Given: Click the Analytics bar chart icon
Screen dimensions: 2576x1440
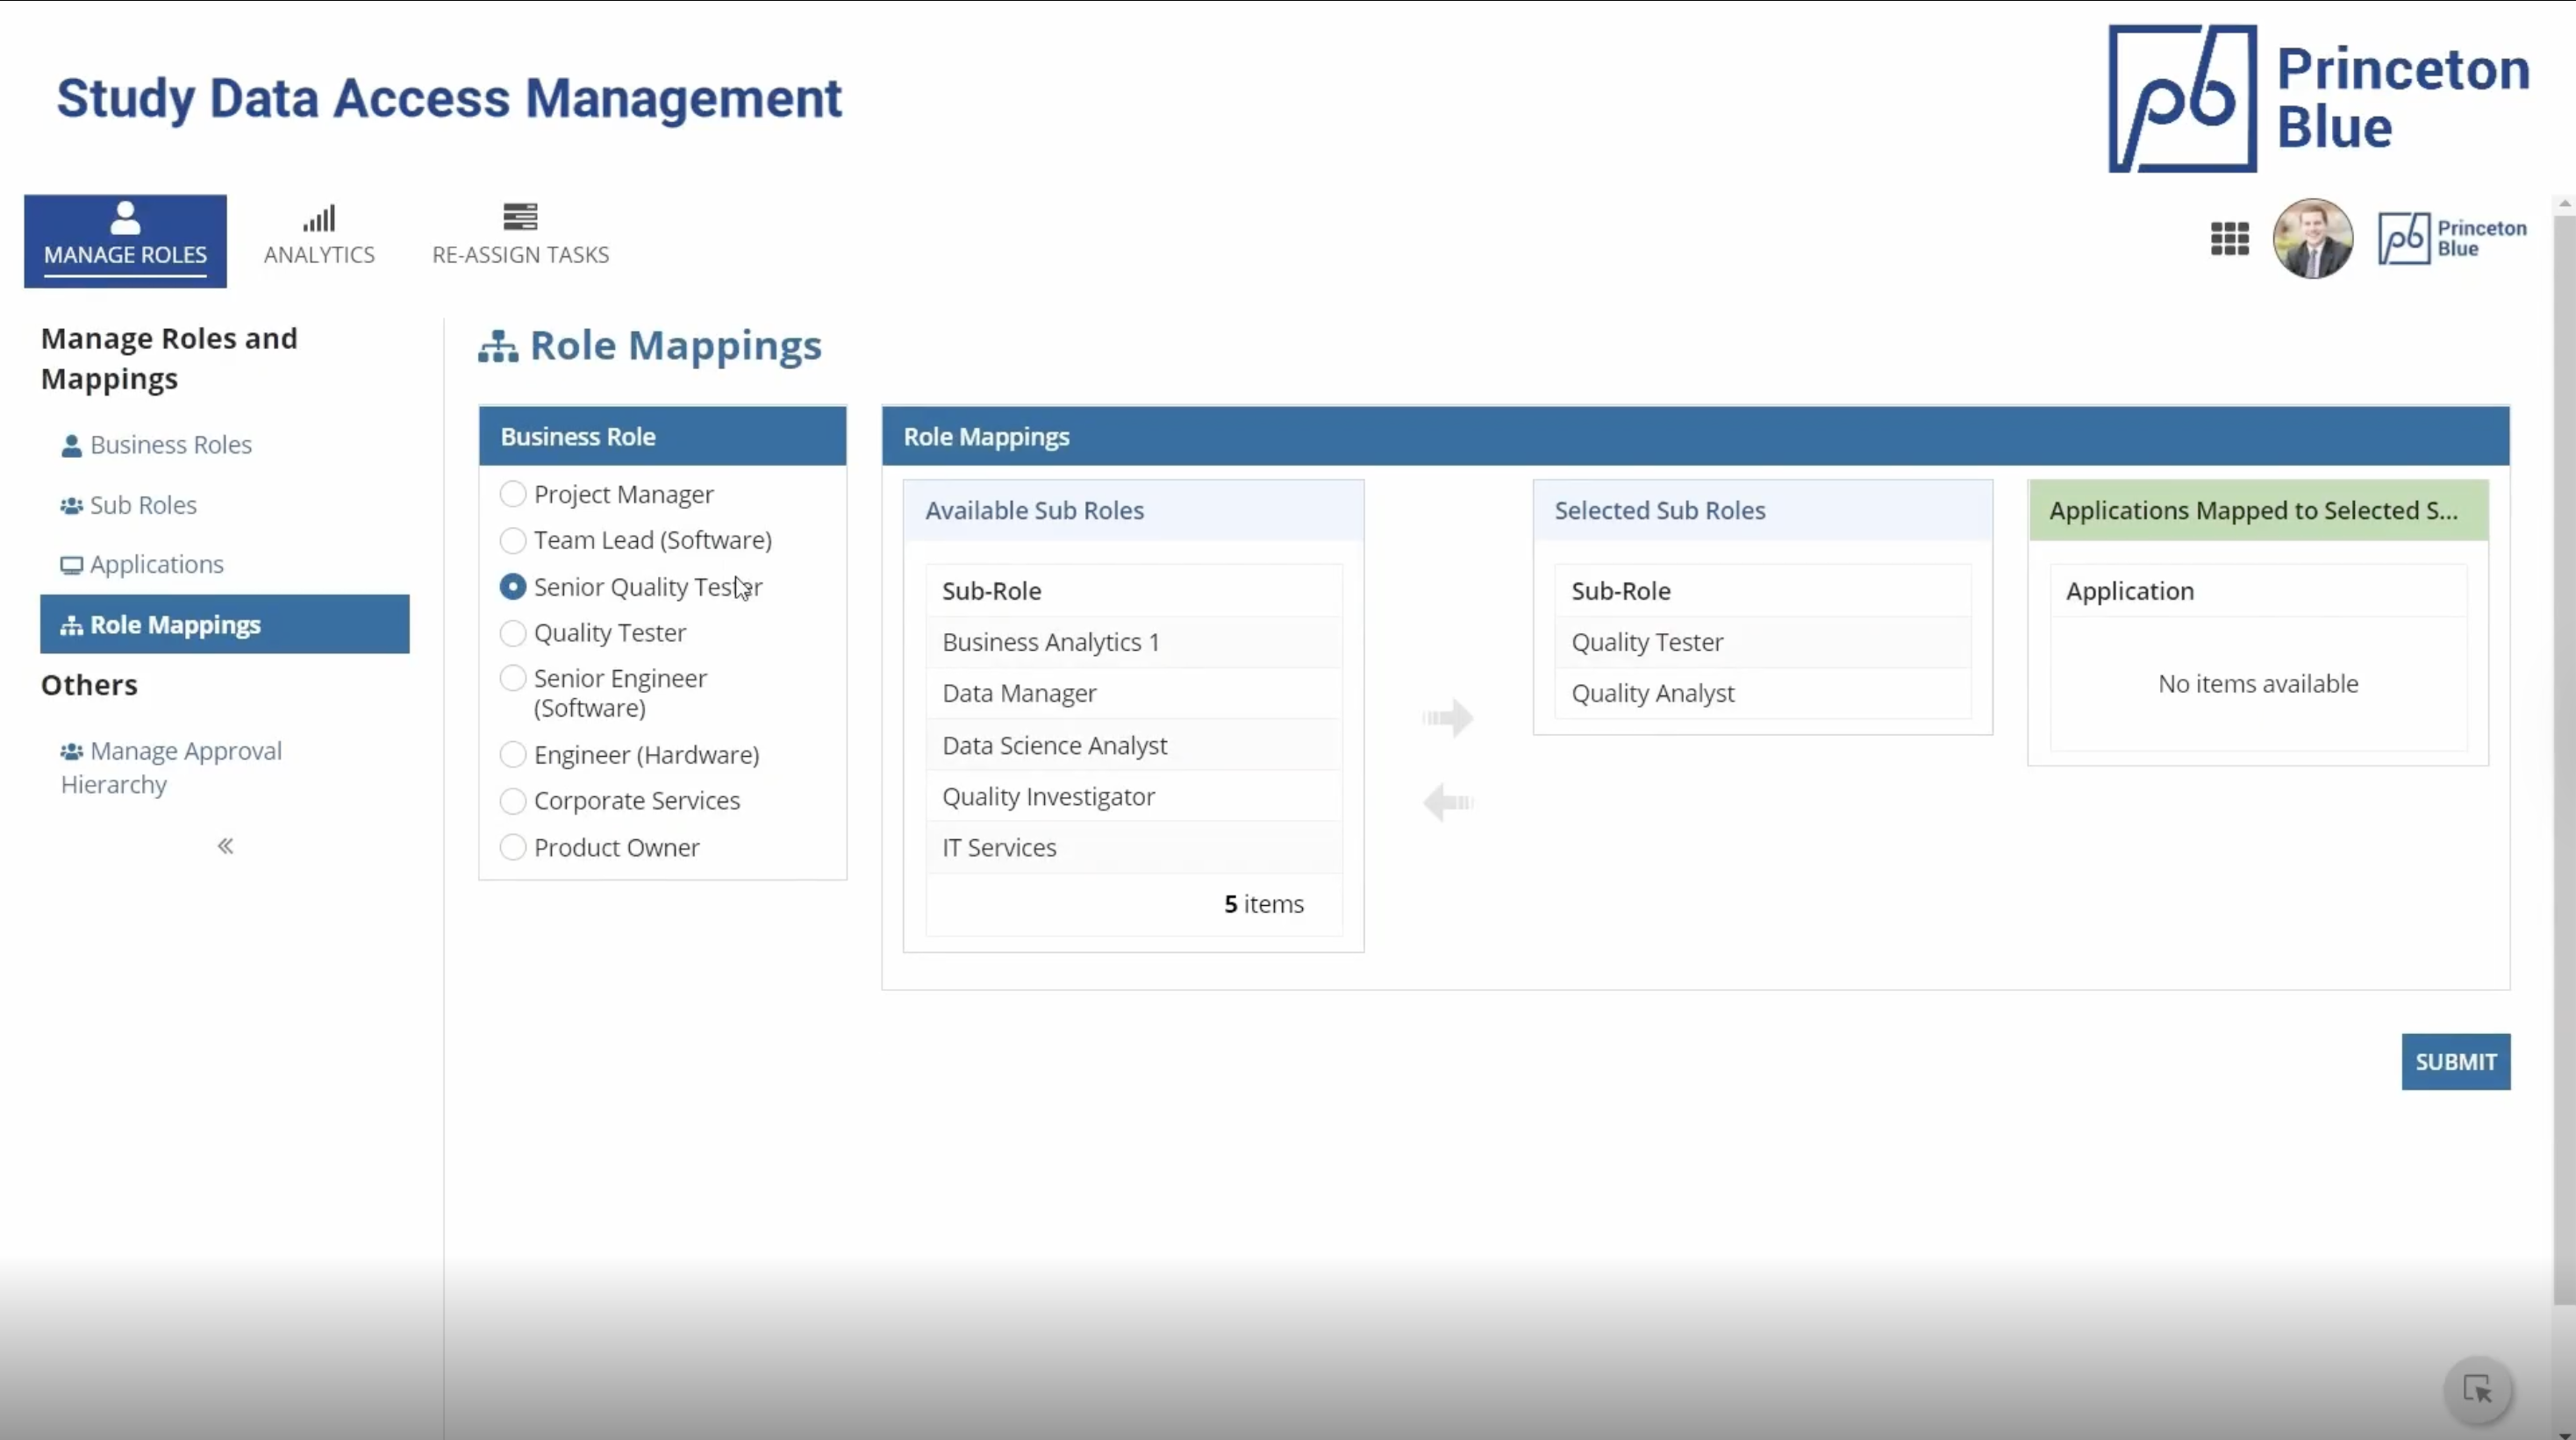Looking at the screenshot, I should tap(319, 217).
